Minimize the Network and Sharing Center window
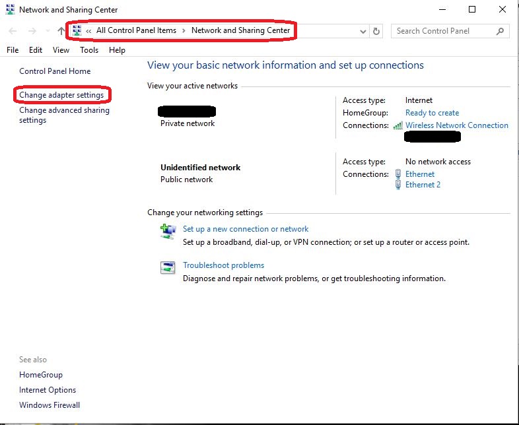 [x=442, y=10]
